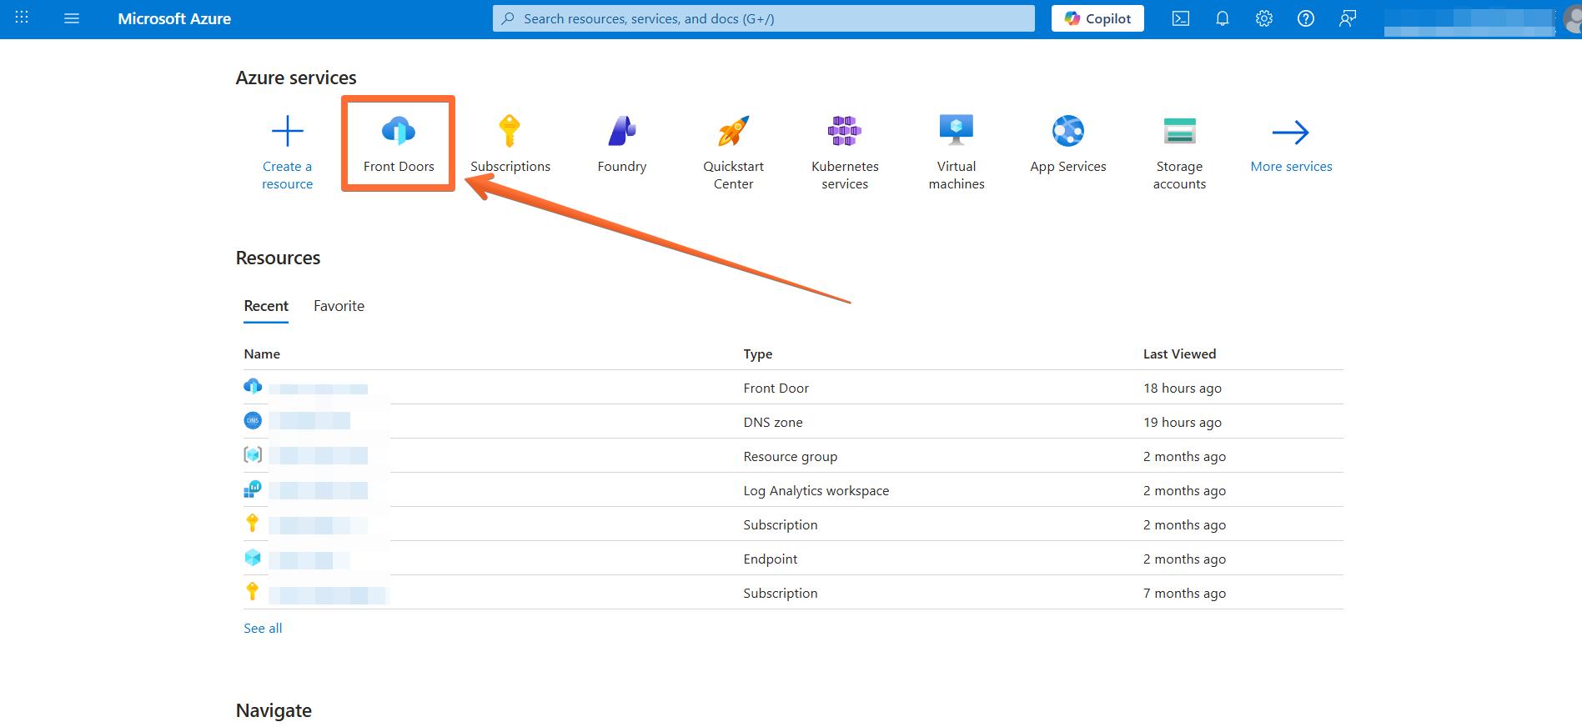Go to Microsoft Azure home title

(174, 18)
